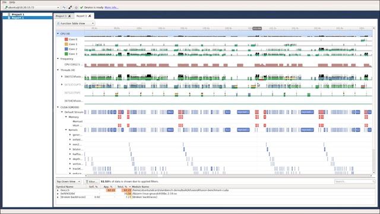Click the gray timeline cursor marker on ruler
The width and height of the screenshot is (380, 214).
tap(257, 29)
